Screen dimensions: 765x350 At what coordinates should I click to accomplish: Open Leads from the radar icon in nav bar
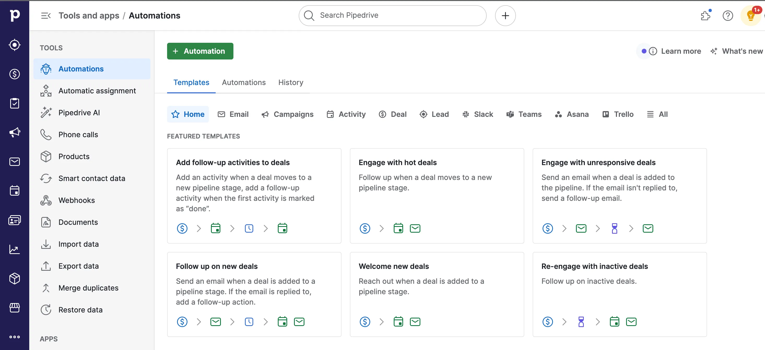pyautogui.click(x=14, y=45)
